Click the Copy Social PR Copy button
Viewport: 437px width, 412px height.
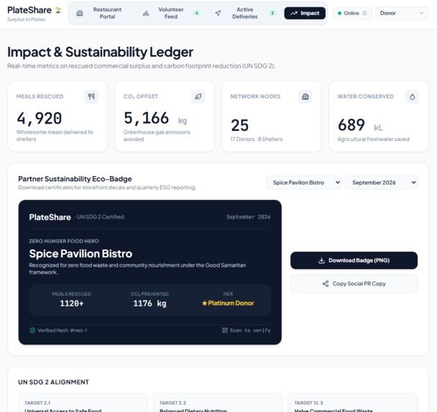coord(354,284)
